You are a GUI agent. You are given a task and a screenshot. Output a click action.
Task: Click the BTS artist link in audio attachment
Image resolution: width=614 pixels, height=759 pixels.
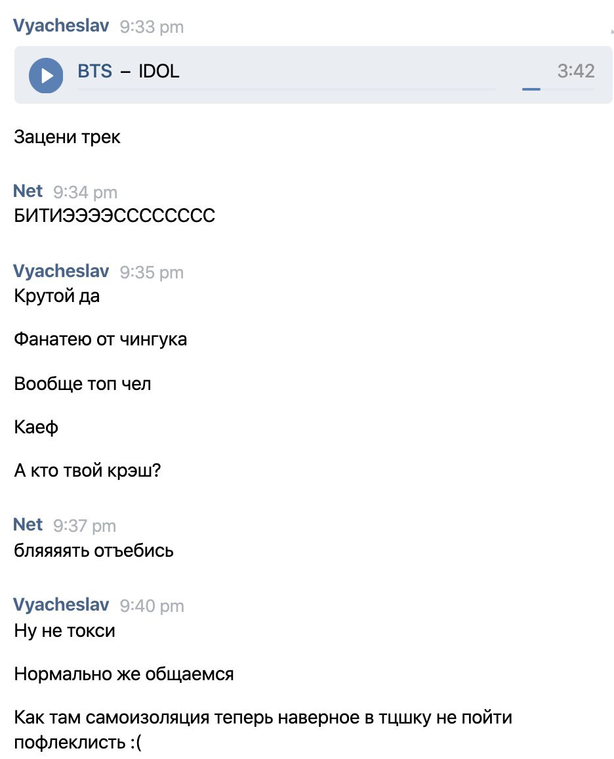(94, 71)
